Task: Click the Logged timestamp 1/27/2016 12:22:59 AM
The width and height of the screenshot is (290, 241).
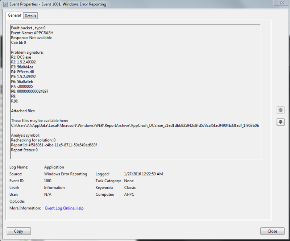Action: (x=143, y=174)
